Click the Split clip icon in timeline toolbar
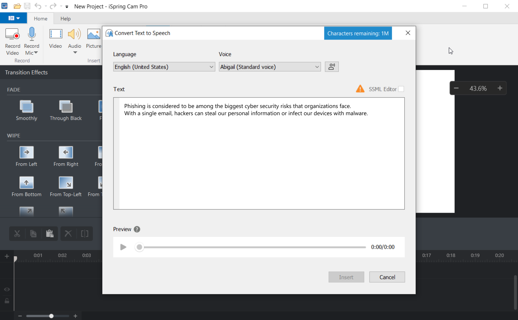Screen dimensions: 518x320 click(85, 234)
